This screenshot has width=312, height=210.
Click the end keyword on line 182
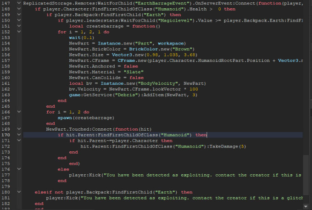39,204
